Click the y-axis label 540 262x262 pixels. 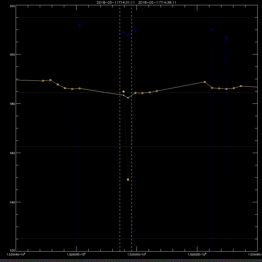pos(13,202)
